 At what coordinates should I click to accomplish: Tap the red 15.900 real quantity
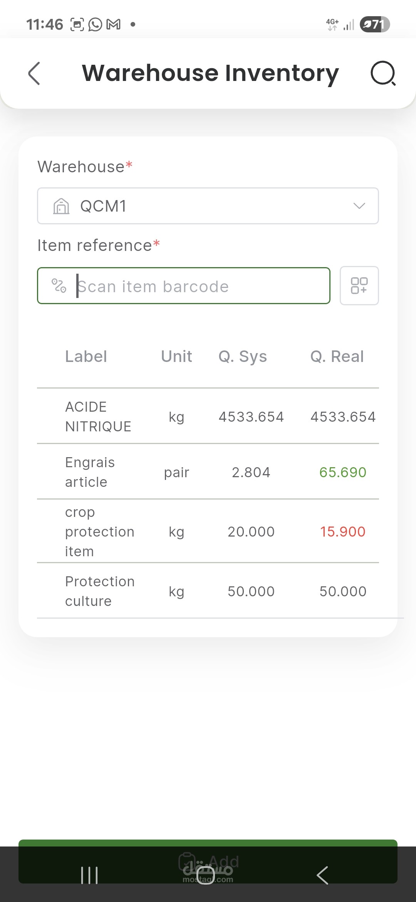coord(343,532)
